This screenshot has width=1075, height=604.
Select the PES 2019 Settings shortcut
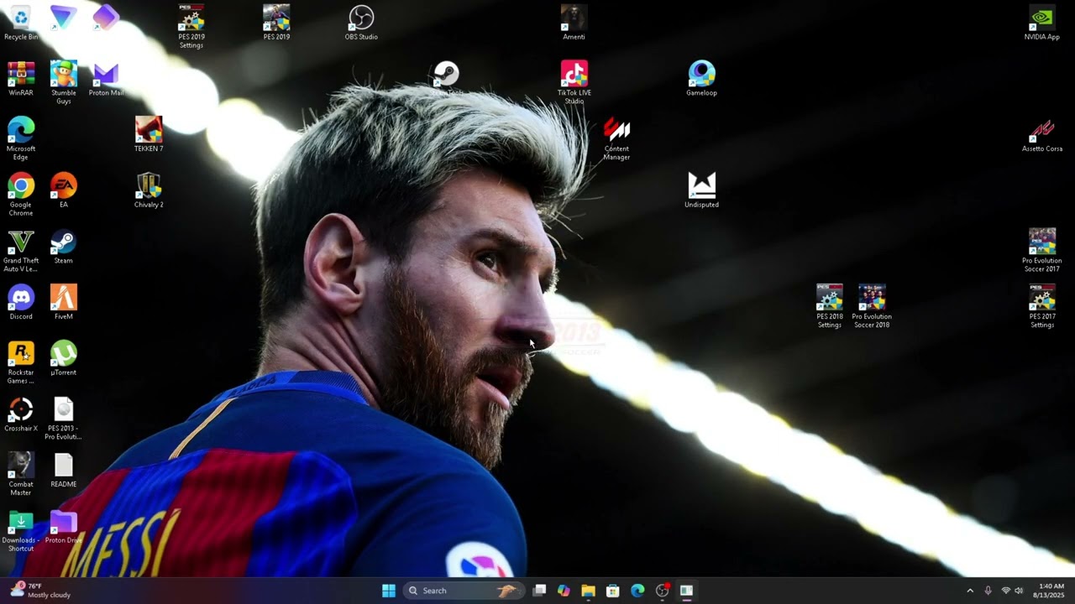click(x=191, y=26)
